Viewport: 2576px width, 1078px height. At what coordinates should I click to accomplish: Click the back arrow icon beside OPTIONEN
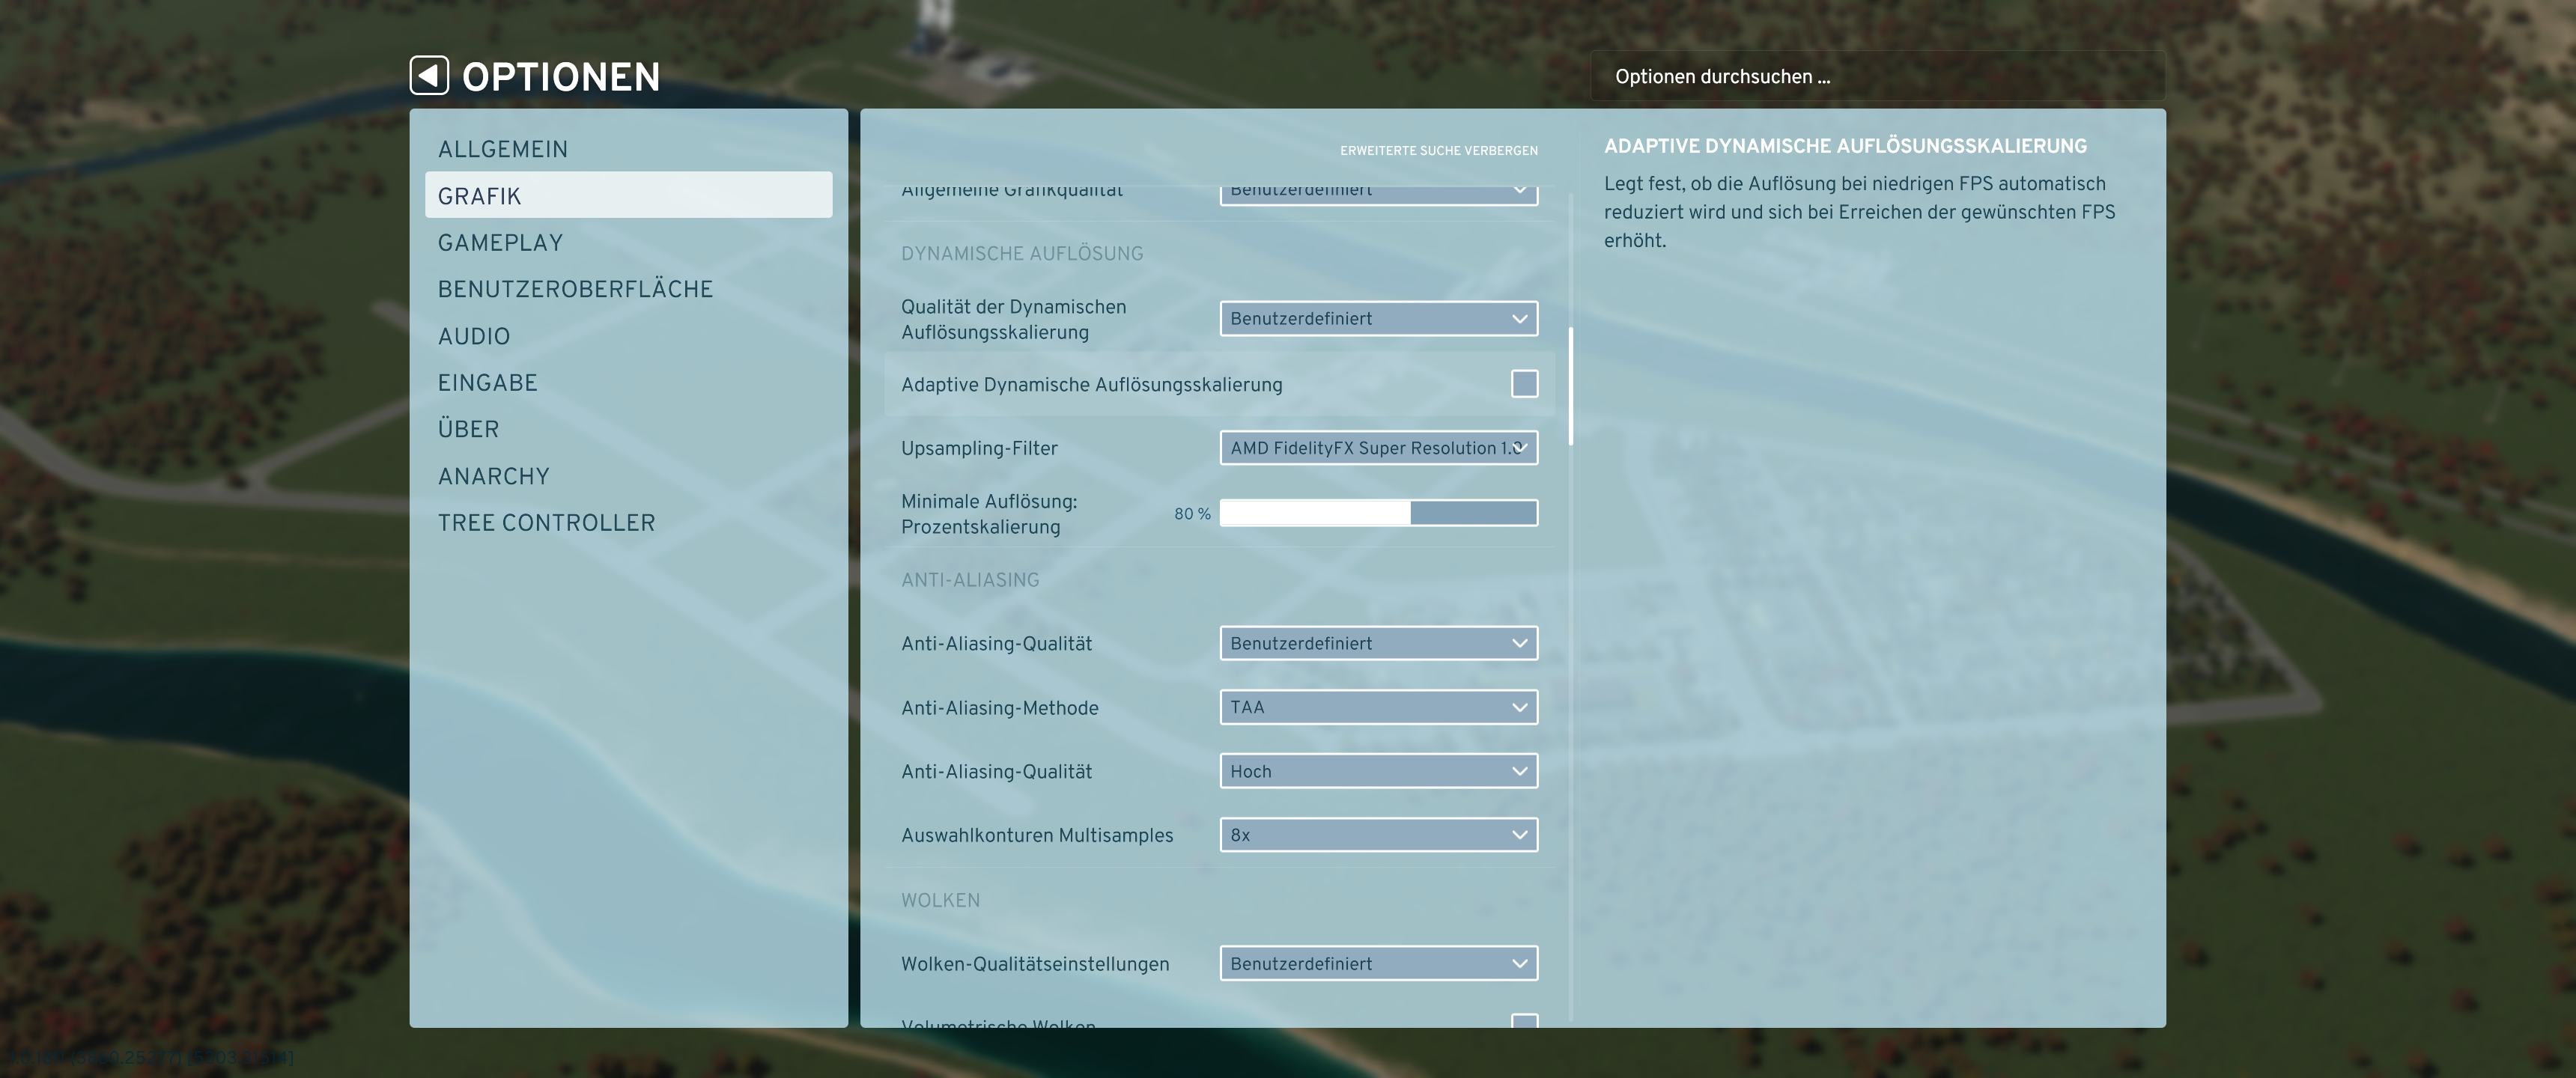(429, 75)
